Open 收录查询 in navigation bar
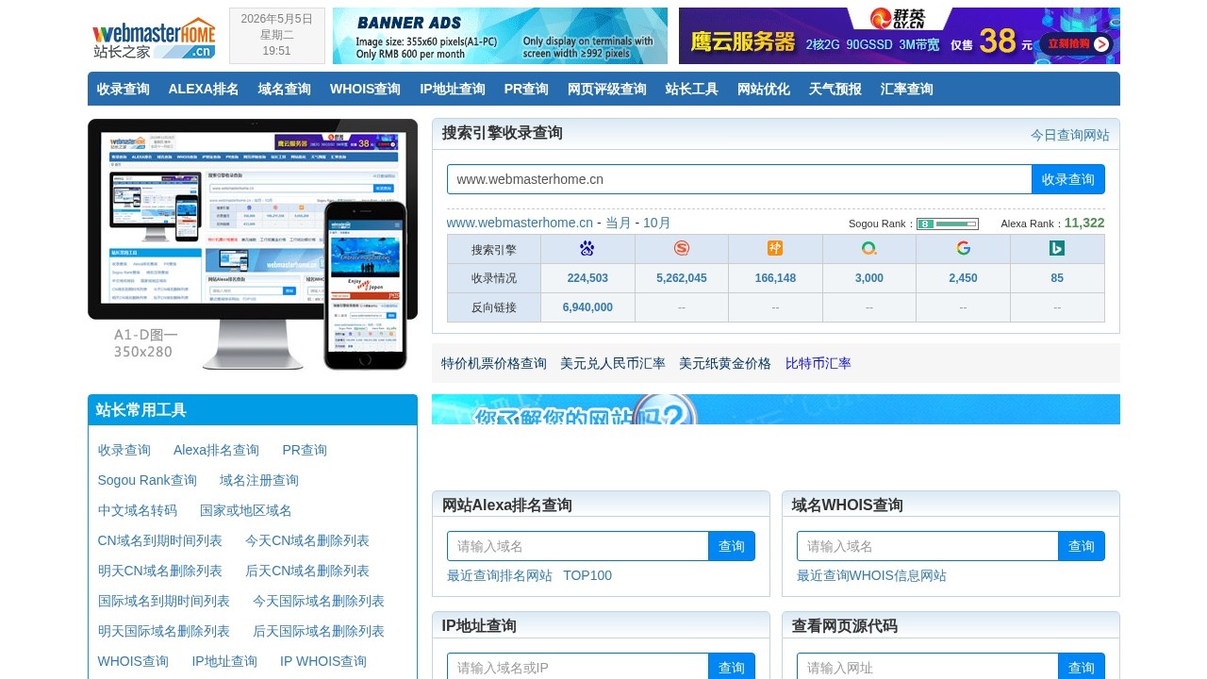1207x679 pixels. coord(124,89)
